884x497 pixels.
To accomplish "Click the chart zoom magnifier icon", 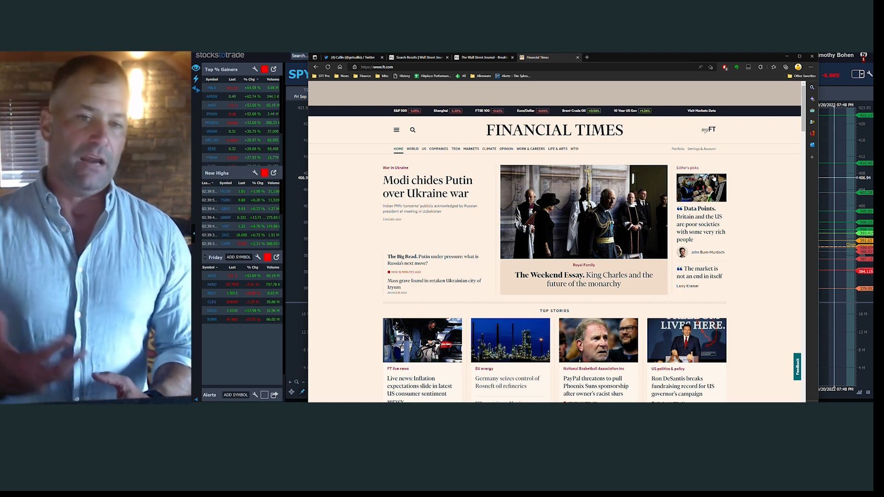I will (x=297, y=382).
